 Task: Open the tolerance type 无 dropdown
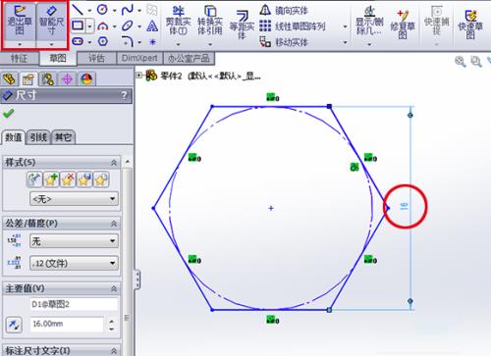(74, 241)
